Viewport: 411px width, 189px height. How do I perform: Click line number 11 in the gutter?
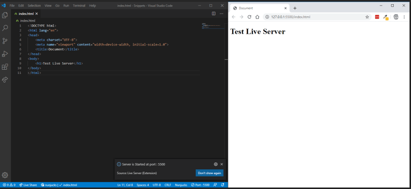(x=20, y=73)
